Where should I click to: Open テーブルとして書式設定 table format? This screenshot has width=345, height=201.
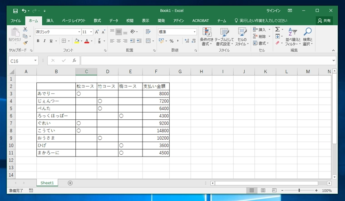tap(224, 37)
